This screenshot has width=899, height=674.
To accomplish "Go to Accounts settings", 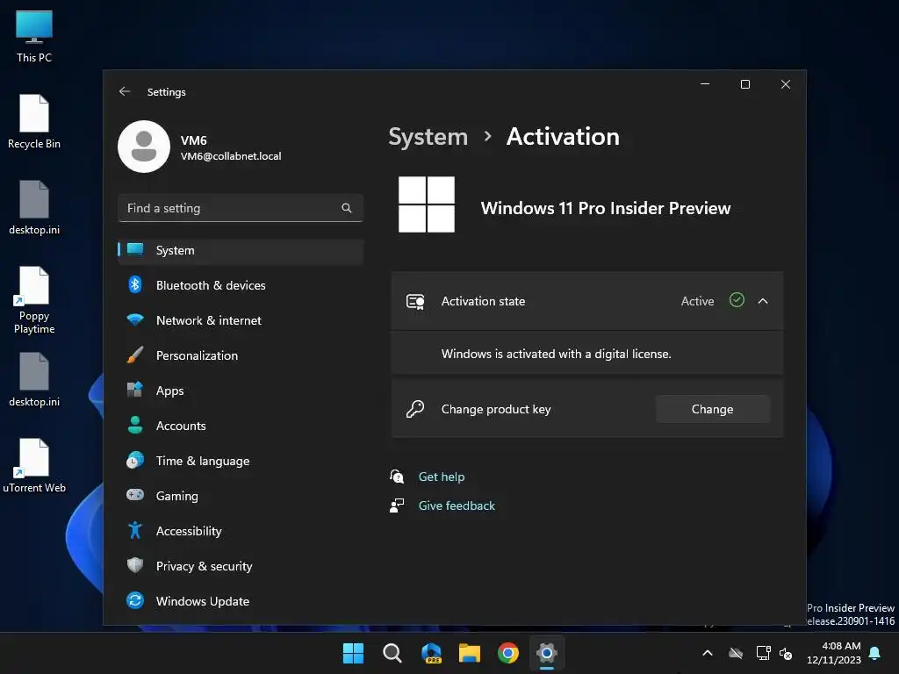I will [241, 426].
